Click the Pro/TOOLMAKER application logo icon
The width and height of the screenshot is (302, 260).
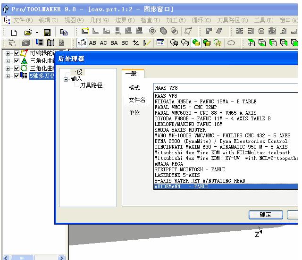point(6,9)
